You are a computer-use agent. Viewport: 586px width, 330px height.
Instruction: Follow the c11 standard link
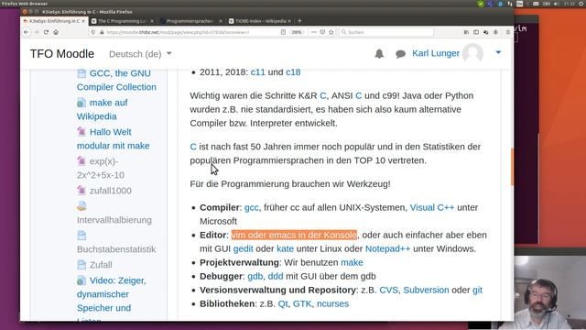[257, 72]
